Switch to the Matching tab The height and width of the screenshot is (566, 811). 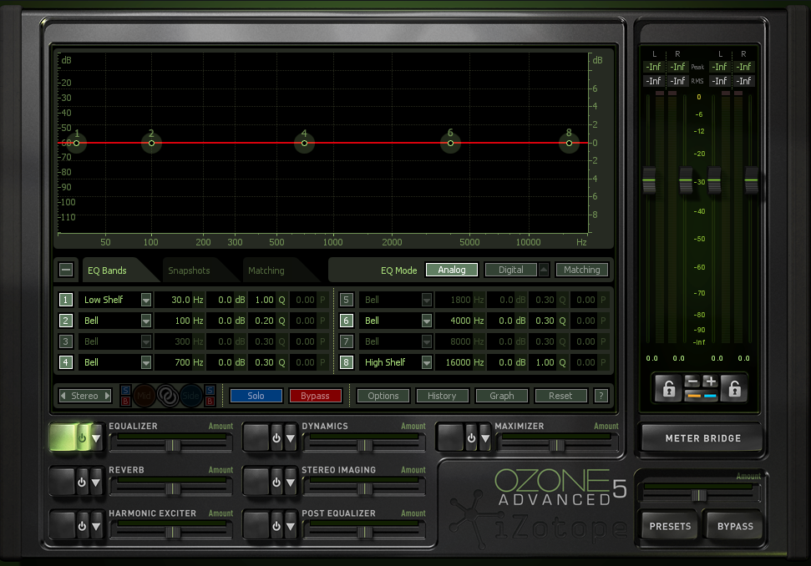pos(266,270)
